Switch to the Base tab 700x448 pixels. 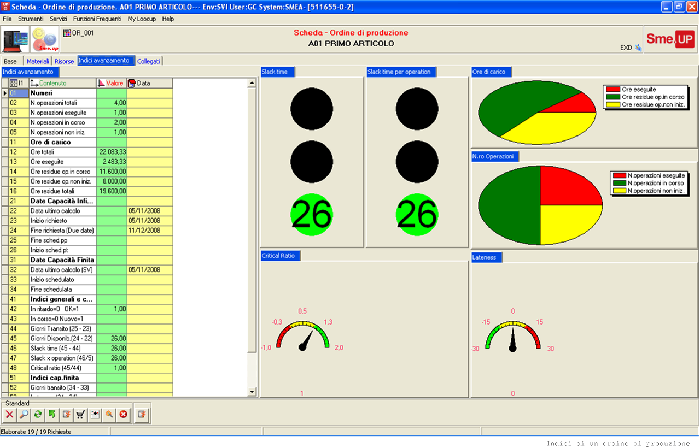[x=10, y=61]
